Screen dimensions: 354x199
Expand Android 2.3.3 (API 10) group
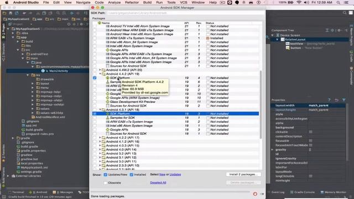coord(100,165)
